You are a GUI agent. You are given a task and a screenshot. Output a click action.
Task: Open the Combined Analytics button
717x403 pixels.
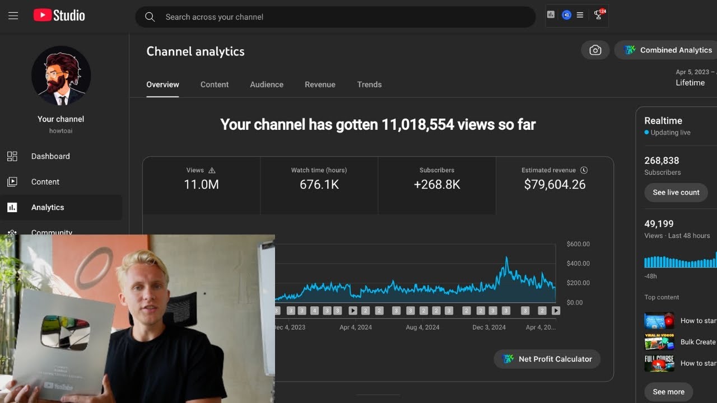(x=667, y=50)
